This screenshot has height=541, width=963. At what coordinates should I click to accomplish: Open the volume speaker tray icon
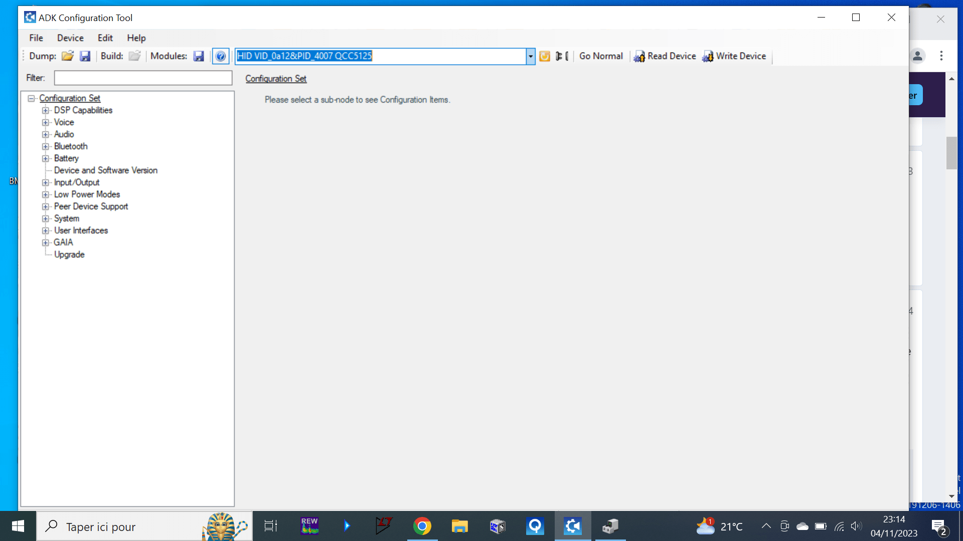click(856, 526)
